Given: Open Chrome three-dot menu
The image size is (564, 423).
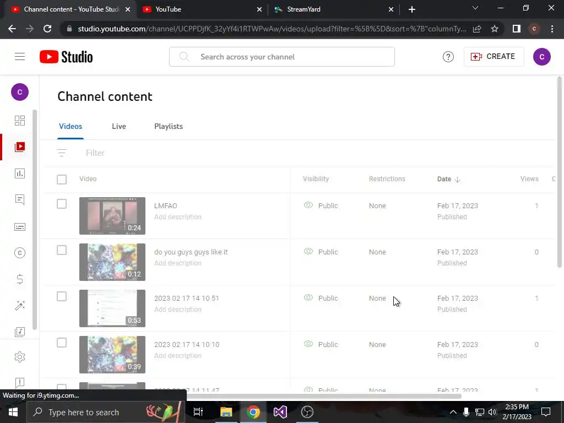Looking at the screenshot, I should pos(552,29).
